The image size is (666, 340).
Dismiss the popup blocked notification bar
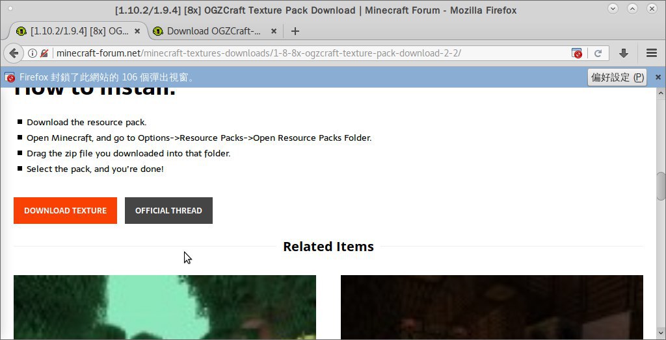click(658, 77)
